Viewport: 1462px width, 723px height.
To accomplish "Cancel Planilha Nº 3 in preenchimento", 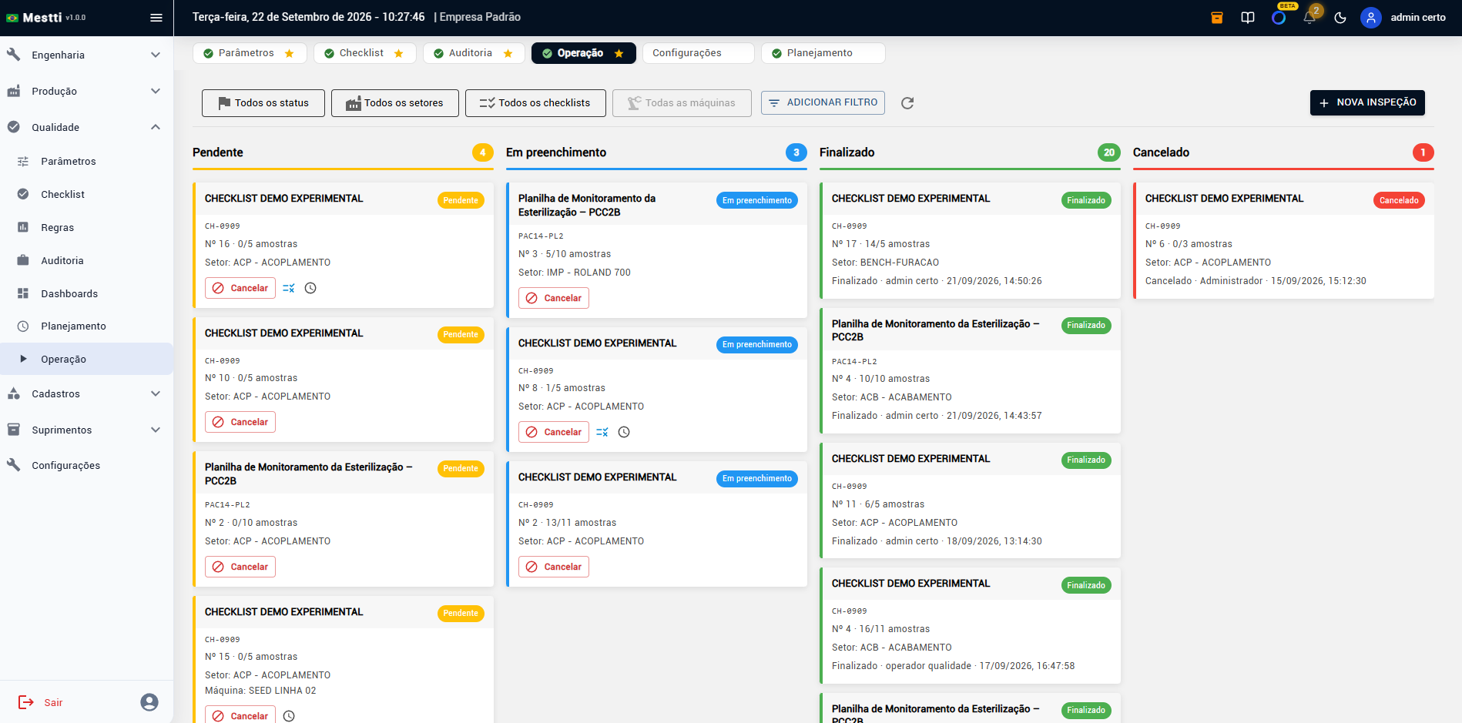I will [x=554, y=298].
